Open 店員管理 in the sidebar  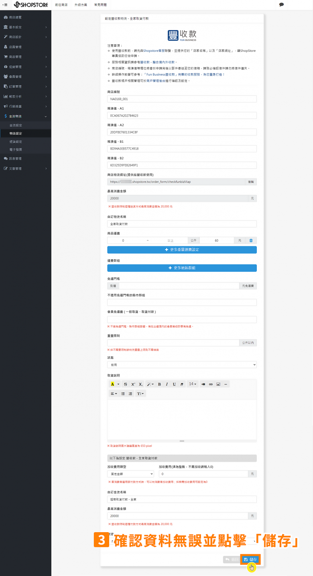click(x=26, y=47)
